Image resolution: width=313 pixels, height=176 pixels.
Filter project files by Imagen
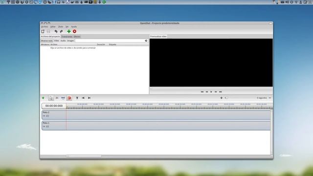pos(70,41)
